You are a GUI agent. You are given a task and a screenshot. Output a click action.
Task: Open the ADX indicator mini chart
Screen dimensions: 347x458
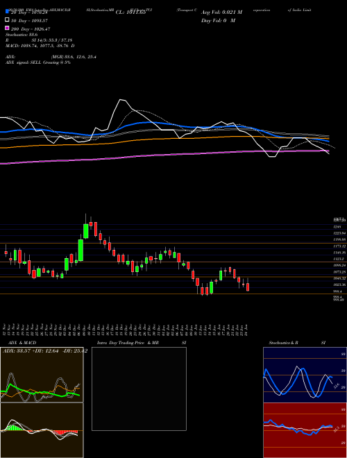42,375
